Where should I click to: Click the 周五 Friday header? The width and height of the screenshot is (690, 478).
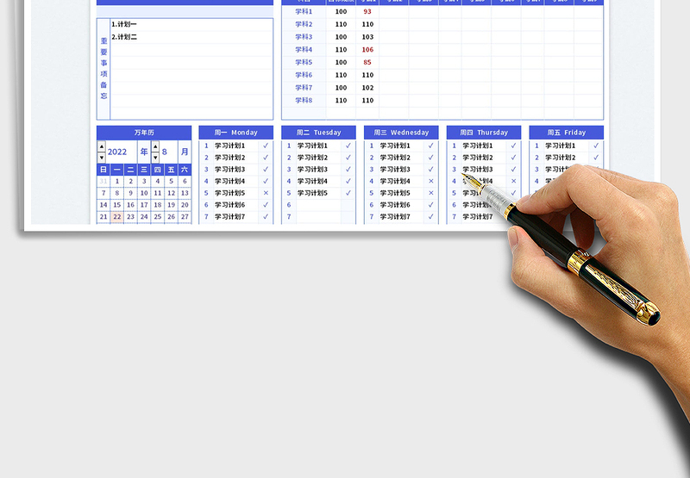pyautogui.click(x=566, y=133)
